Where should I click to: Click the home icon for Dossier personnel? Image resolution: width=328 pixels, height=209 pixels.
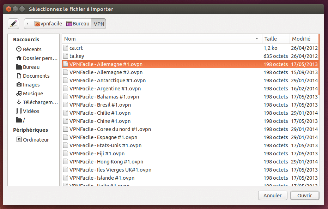19,58
